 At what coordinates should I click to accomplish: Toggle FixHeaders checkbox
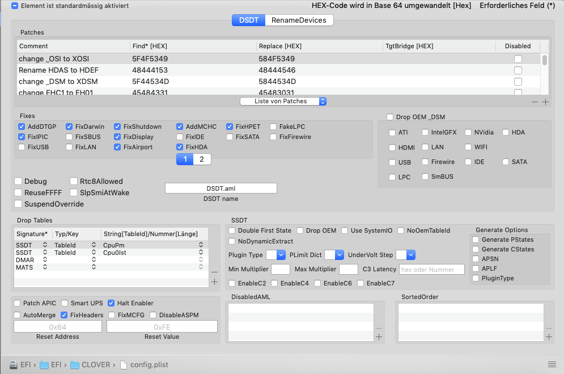[64, 315]
